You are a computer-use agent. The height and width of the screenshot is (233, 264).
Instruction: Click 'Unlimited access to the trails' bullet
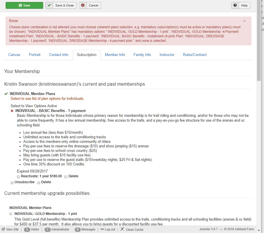[65, 137]
